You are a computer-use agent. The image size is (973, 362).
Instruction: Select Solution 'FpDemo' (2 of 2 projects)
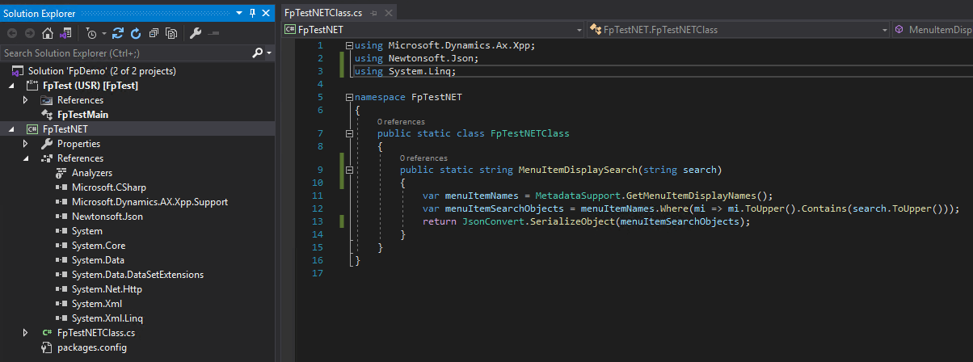[x=102, y=71]
